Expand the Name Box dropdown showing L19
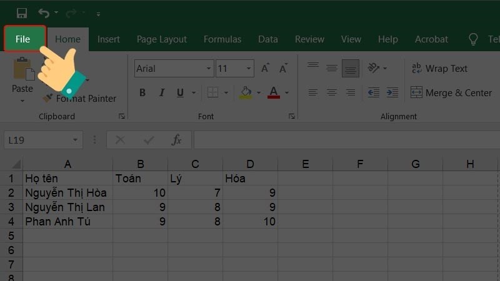Viewport: 500px width, 281px height. (x=75, y=140)
